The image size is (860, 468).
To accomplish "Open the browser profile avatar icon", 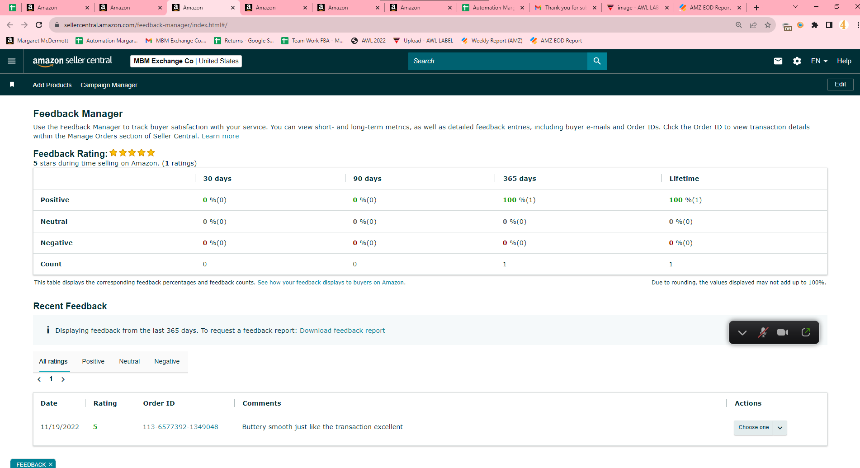I will pos(843,25).
